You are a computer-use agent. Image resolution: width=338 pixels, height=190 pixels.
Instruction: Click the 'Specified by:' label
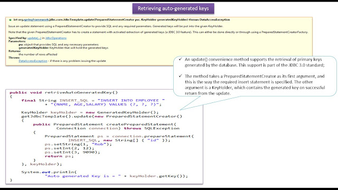tap(17, 38)
